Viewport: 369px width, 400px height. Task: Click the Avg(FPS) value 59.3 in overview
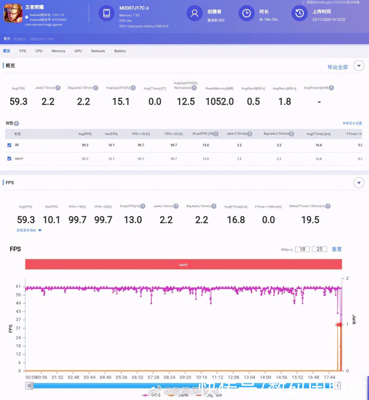pos(18,102)
